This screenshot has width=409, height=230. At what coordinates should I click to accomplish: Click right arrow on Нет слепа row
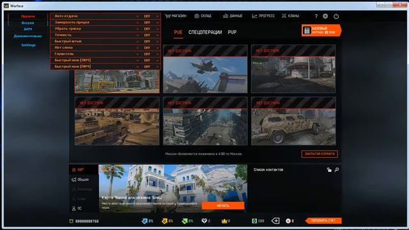point(157,47)
